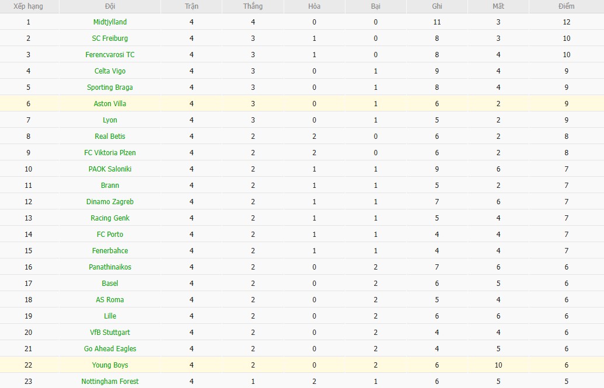
Task: Select Celta Vigo in the table
Action: (x=110, y=71)
